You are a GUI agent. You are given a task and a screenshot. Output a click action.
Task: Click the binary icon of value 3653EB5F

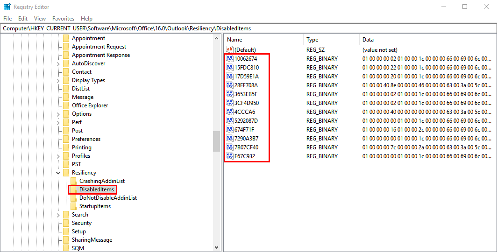[x=230, y=94]
